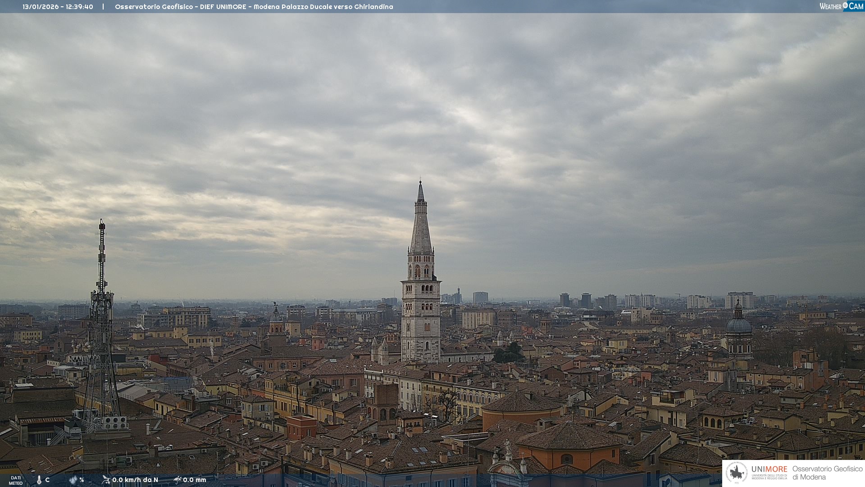Click Osservatorio Geofisico di Modena text

[827, 473]
